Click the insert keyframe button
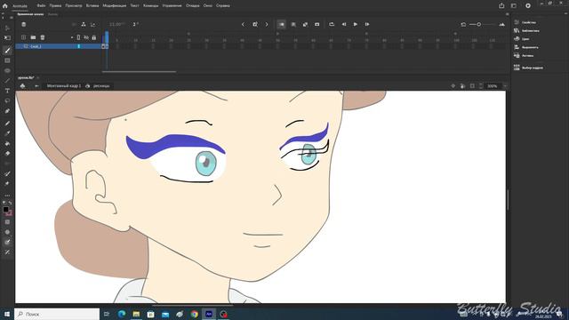The width and height of the screenshot is (569, 320). point(255,24)
